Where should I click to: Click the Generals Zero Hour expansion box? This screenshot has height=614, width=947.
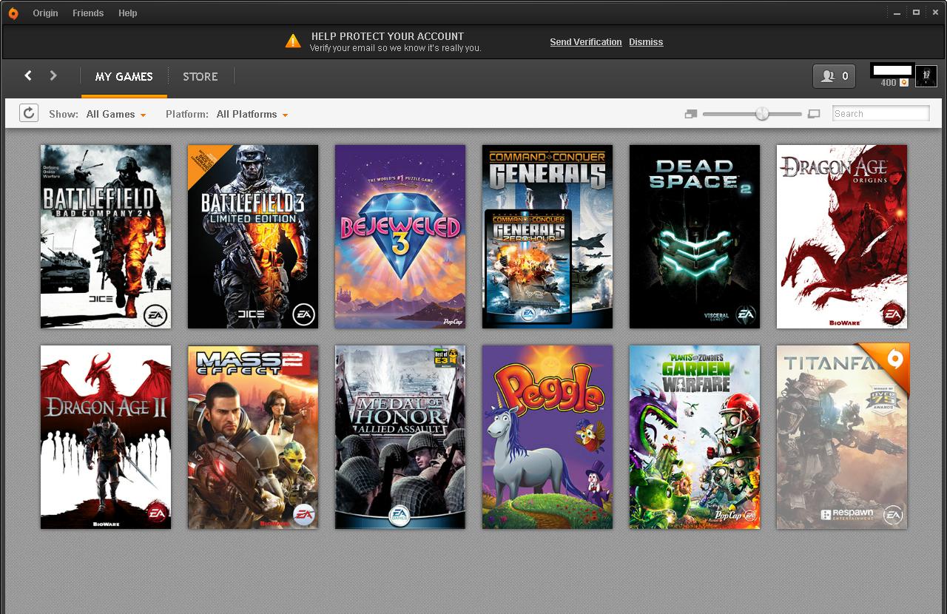point(528,267)
